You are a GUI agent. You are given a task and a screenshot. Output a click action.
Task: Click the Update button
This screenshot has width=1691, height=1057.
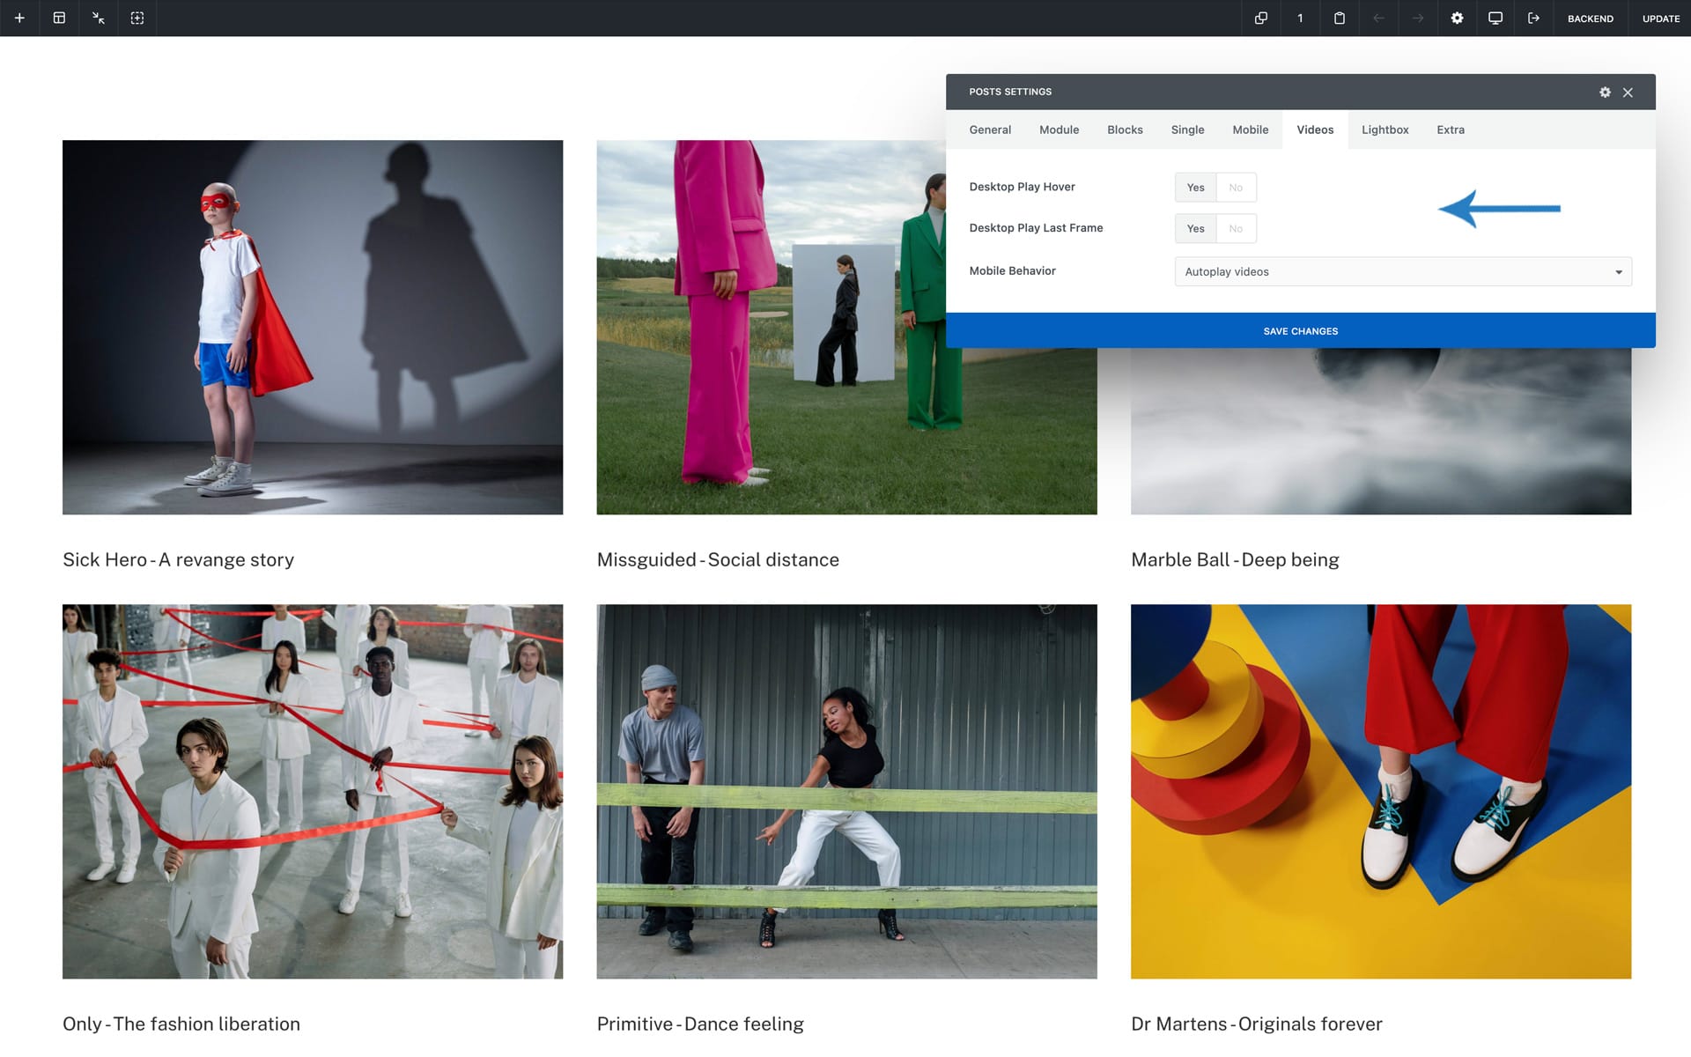pos(1660,18)
